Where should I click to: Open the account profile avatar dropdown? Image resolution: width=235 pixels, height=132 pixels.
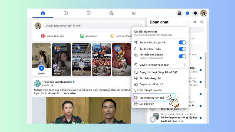203,13
